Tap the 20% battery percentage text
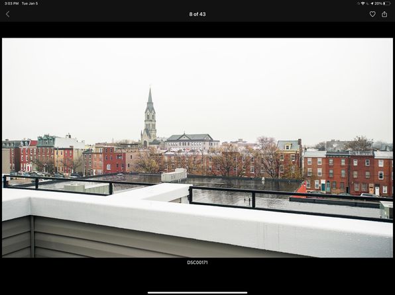 tap(378, 3)
